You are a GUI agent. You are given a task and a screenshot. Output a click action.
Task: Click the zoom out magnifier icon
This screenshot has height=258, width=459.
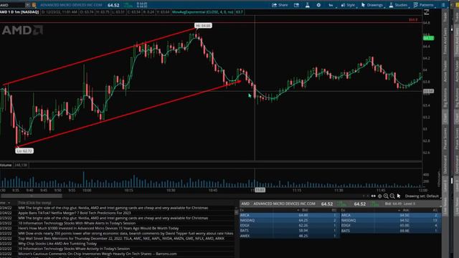[x=392, y=196]
